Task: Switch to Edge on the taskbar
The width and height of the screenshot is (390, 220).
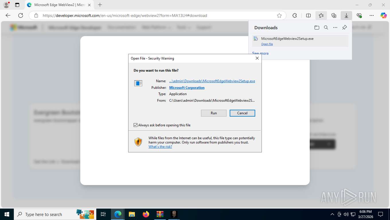Action: pos(118,214)
